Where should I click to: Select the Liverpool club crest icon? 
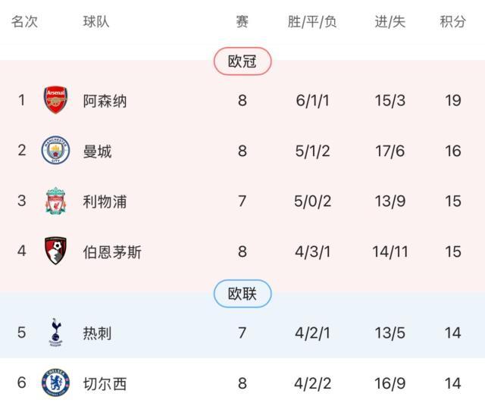pyautogui.click(x=55, y=201)
